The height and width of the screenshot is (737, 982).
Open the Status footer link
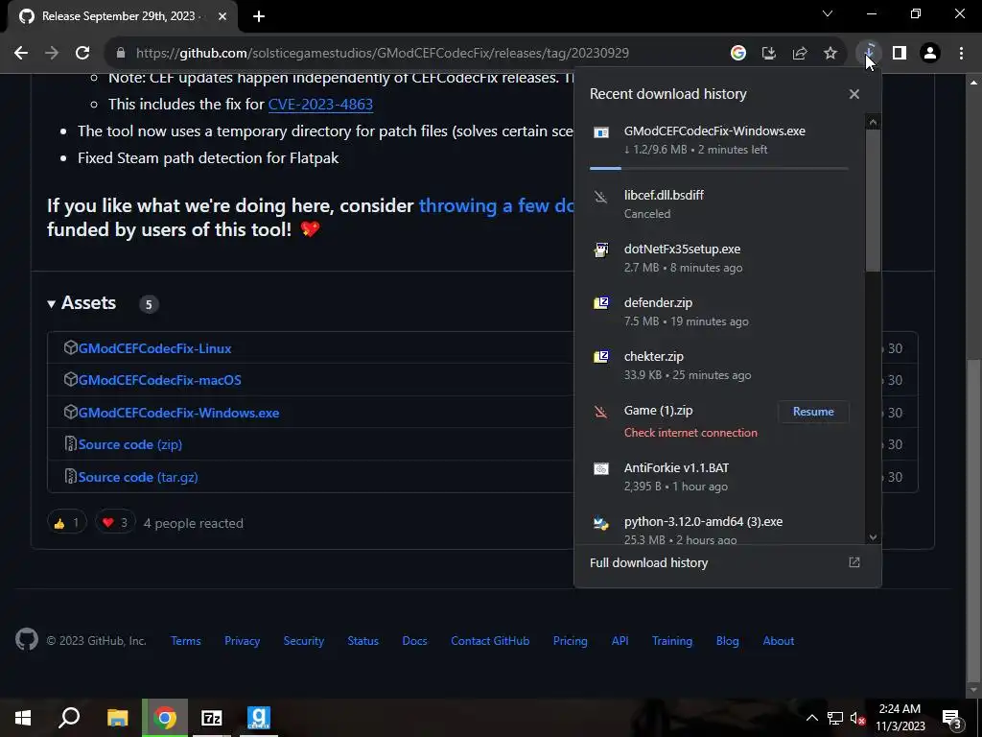(363, 640)
